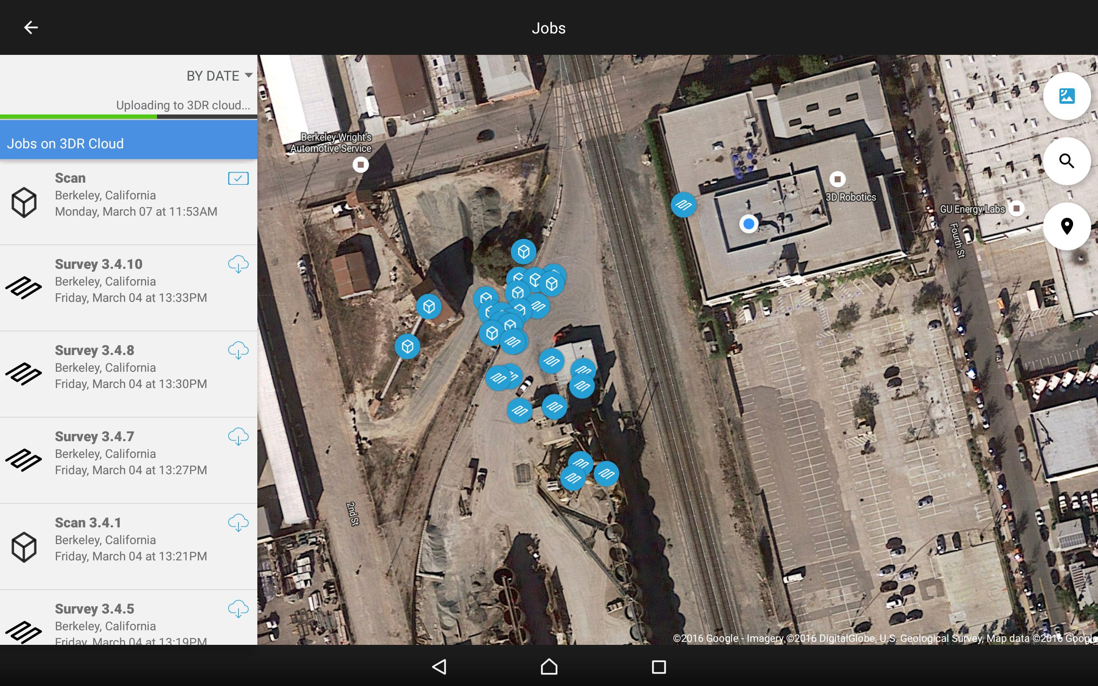Open the BY DATE sort dropdown
1098x686 pixels.
[x=219, y=76]
